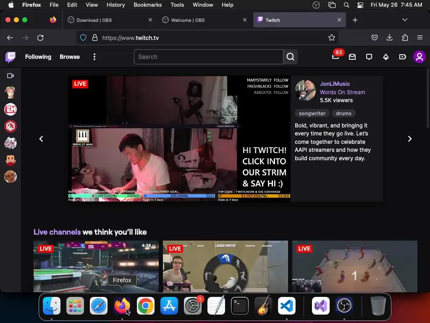Open the Firefox hamburger application menu

point(420,37)
